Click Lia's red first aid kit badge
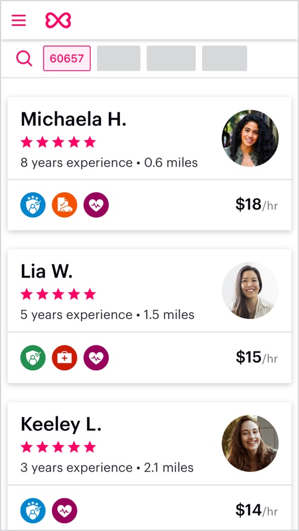Screen dimensions: 299x531 coord(64,358)
